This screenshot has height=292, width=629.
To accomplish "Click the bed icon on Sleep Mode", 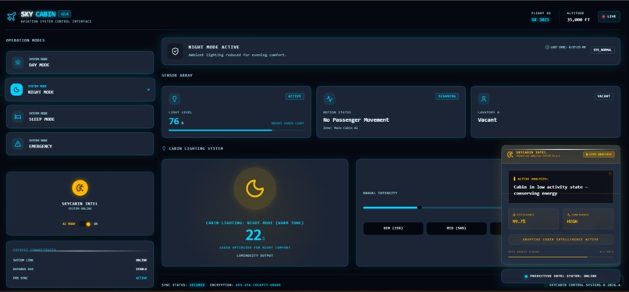I will (x=18, y=116).
